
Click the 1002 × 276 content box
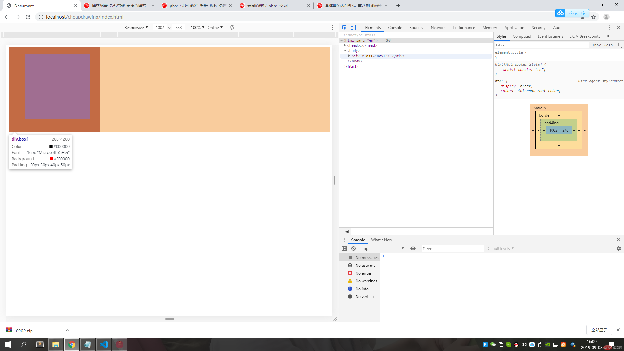[559, 130]
